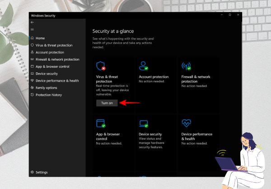Click 'No action needed.' under Account protection
Screen dimensions: 271x189
click(152, 81)
